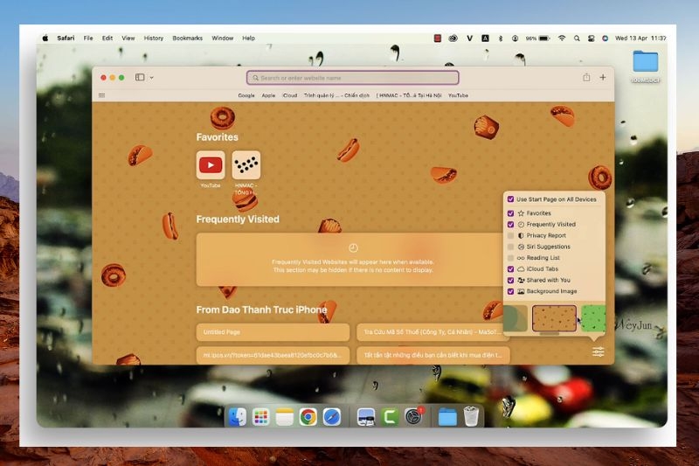The image size is (699, 466).
Task: Select the green background thumbnail
Action: tap(593, 318)
